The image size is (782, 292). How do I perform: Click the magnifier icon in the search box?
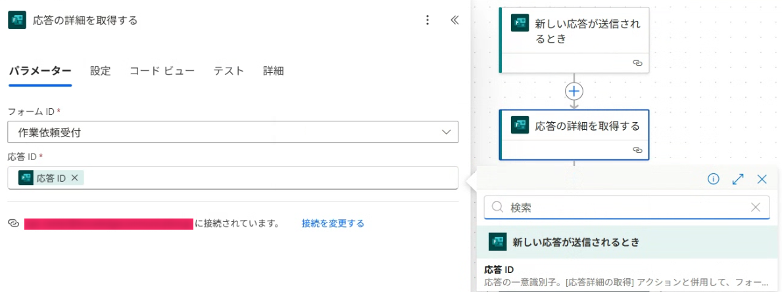497,207
